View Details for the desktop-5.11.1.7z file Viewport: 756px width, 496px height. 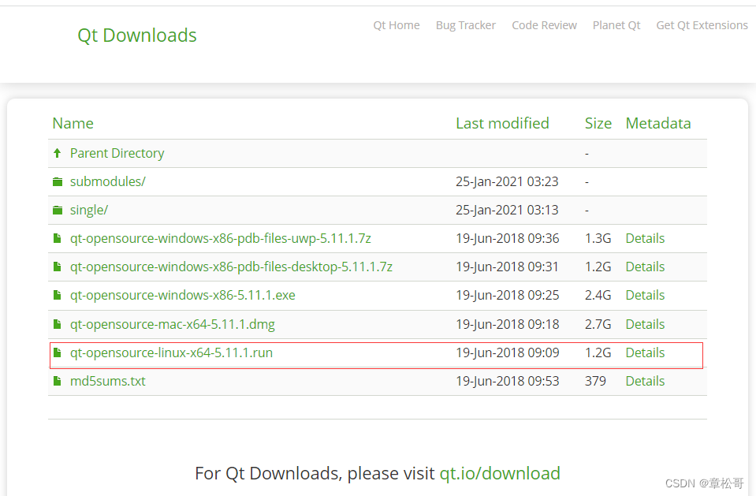[x=645, y=267]
